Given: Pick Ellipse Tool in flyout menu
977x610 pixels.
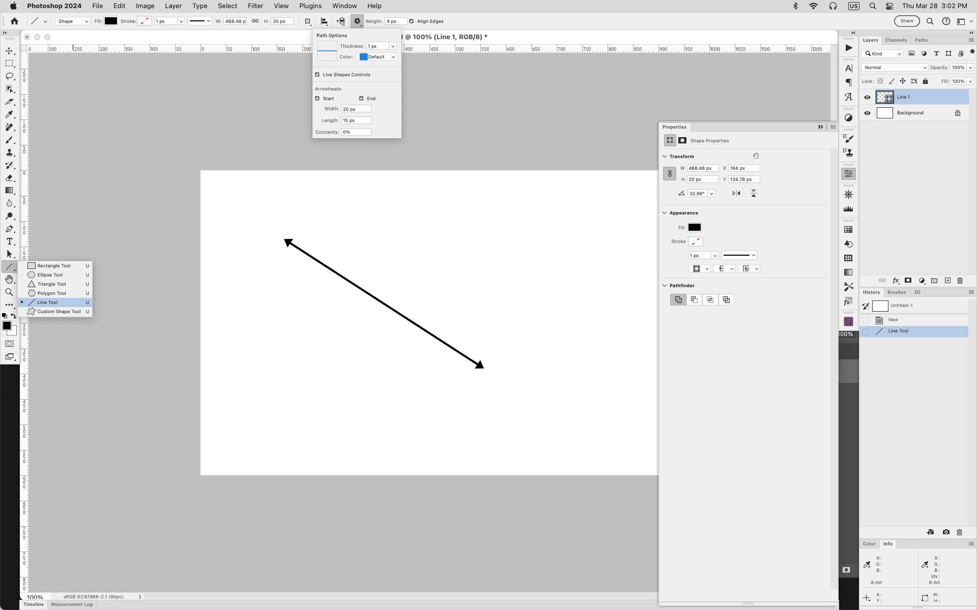Looking at the screenshot, I should tap(50, 275).
